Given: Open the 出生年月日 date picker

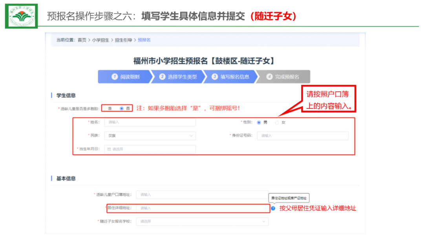Looking at the screenshot, I should (x=150, y=149).
